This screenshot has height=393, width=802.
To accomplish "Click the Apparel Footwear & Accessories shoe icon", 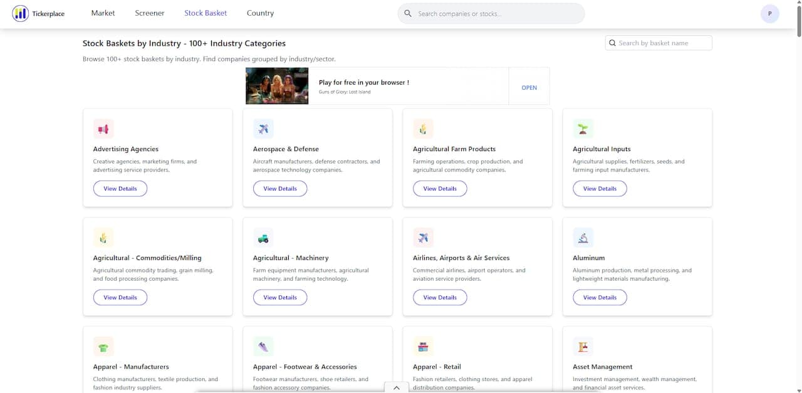I will click(263, 347).
